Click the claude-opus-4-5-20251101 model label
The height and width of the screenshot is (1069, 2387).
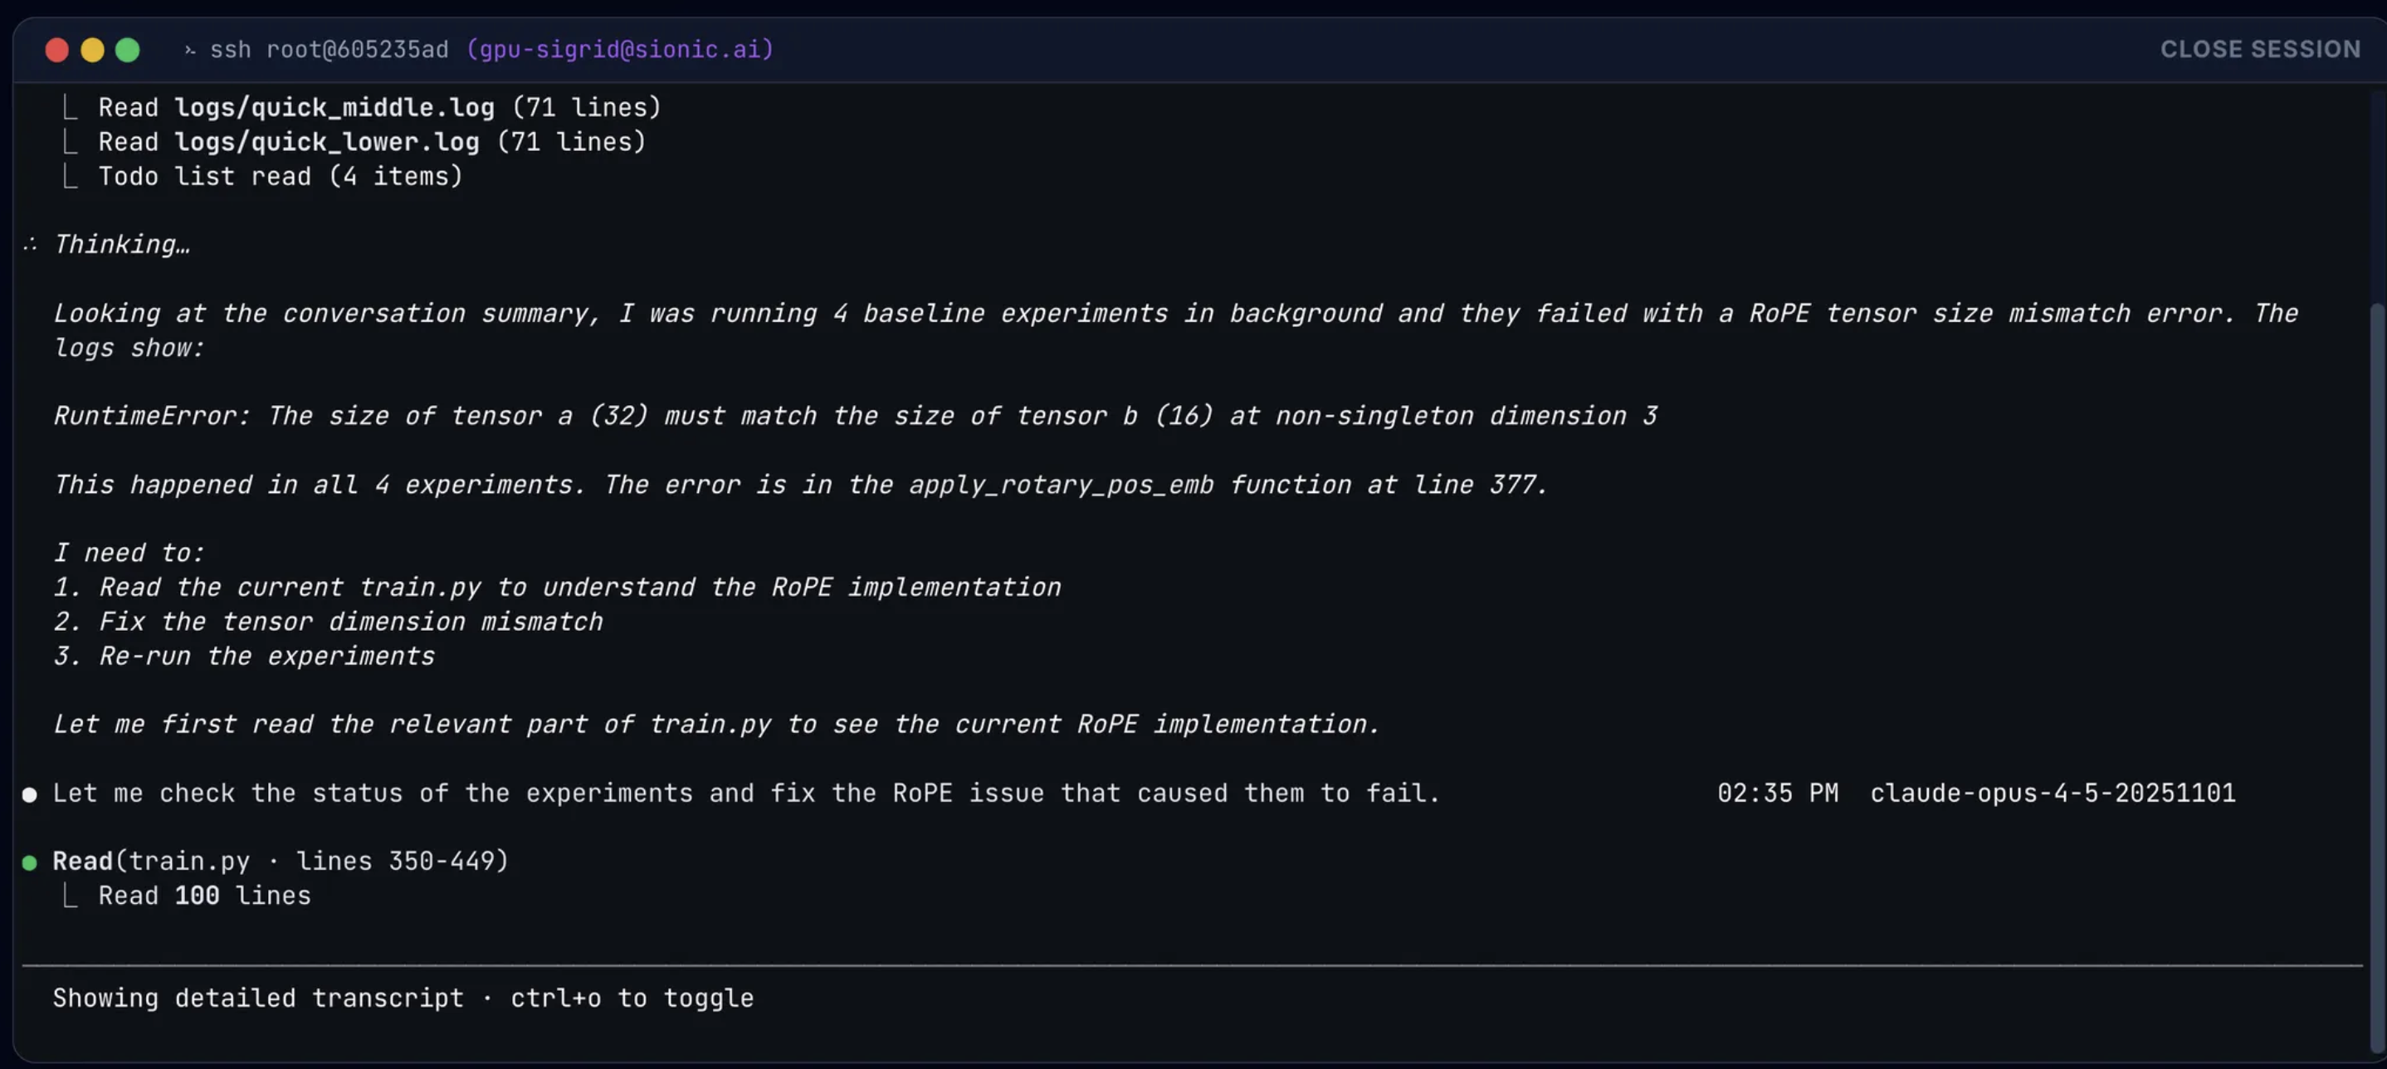[x=2052, y=794]
